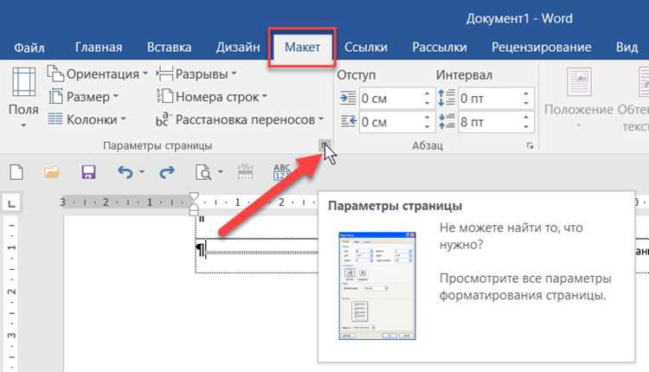
Task: Launch Параметры страницы dialog launcher
Action: (324, 145)
